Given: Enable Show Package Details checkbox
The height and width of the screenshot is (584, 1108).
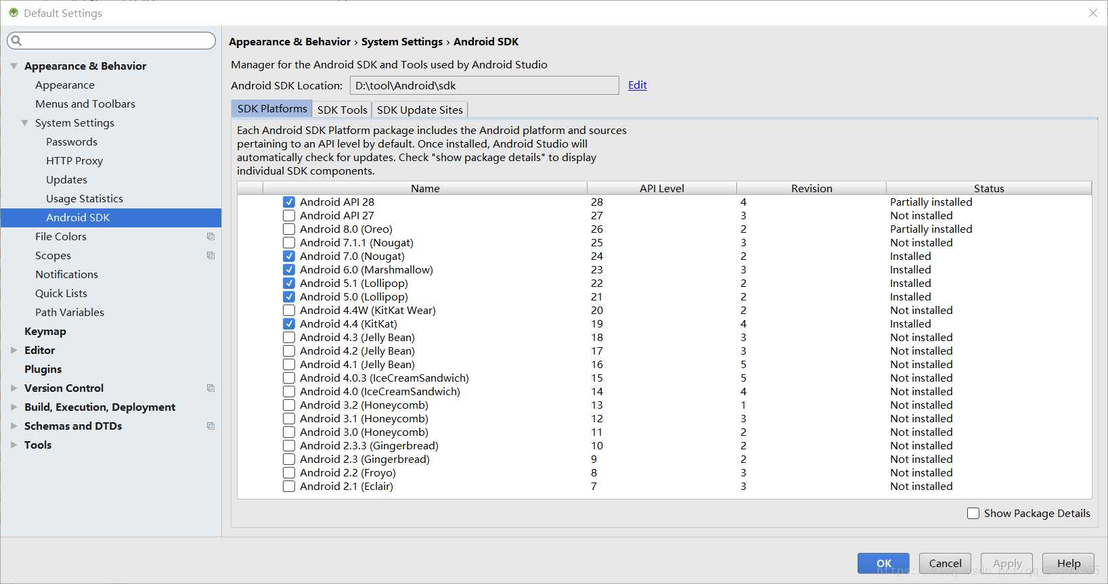Looking at the screenshot, I should click(x=973, y=513).
